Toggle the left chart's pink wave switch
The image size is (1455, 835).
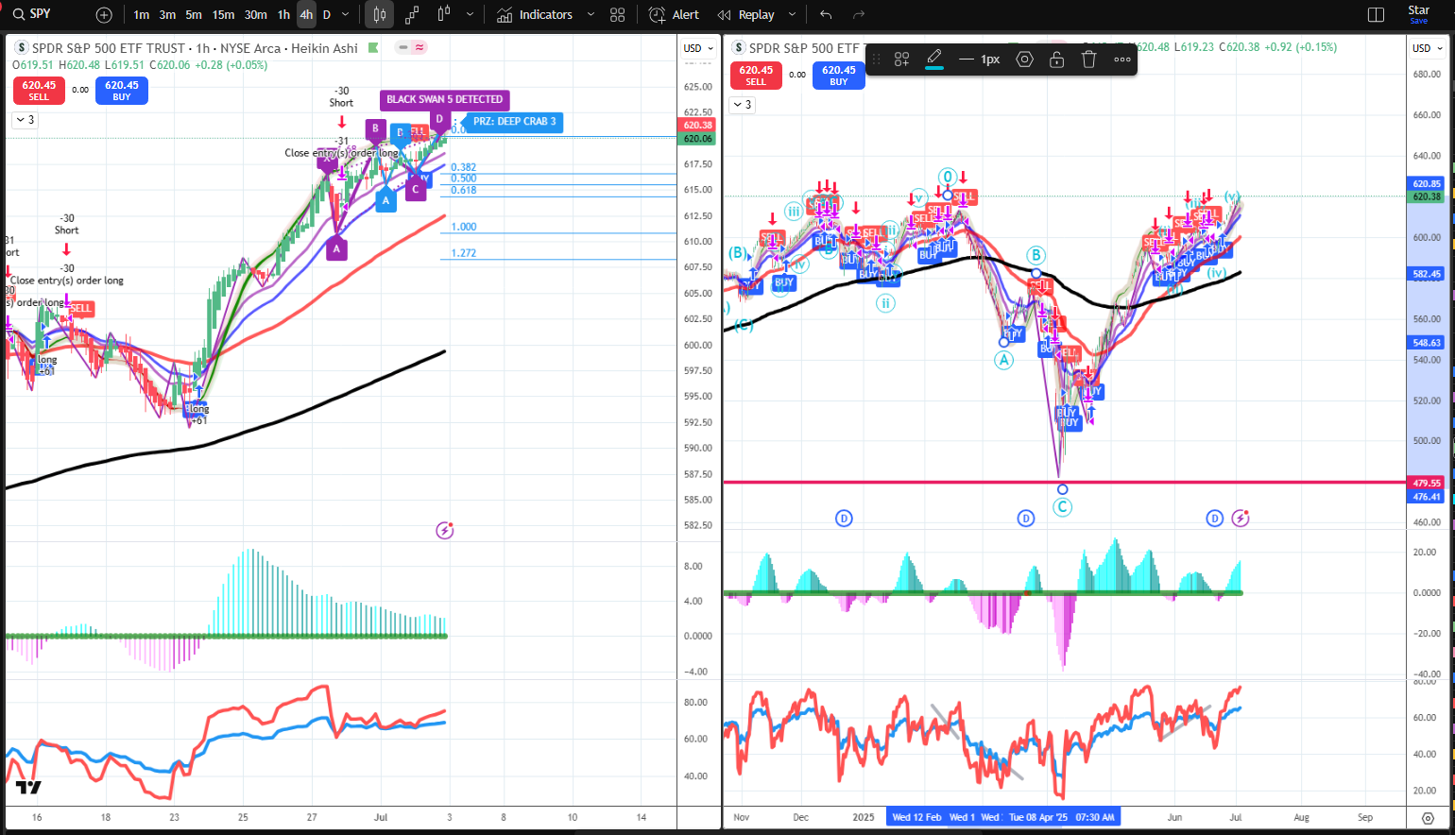[419, 47]
